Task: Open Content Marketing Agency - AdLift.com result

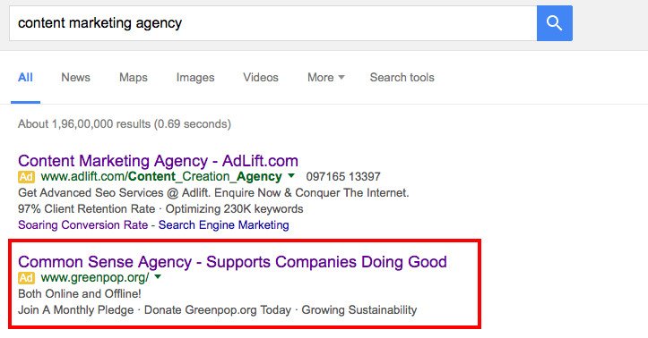Action: [158, 161]
